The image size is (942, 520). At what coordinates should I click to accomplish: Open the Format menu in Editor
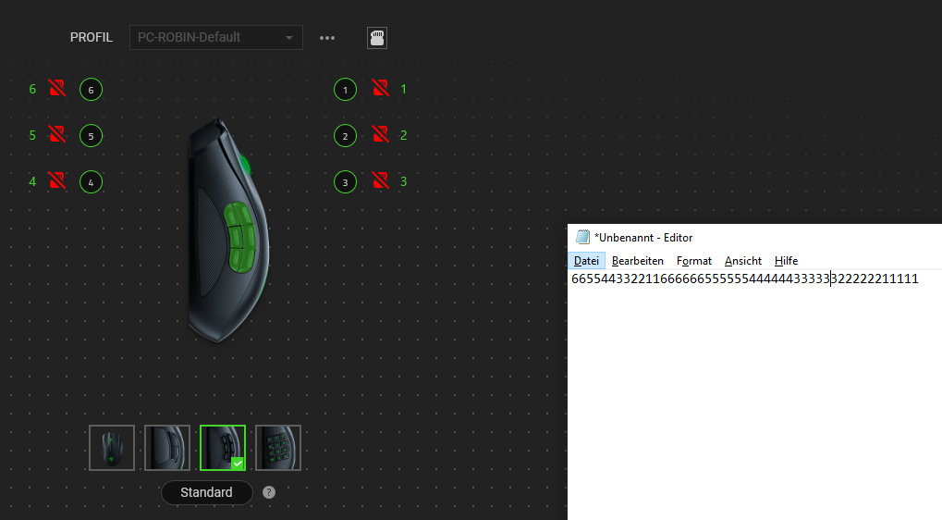pos(694,261)
